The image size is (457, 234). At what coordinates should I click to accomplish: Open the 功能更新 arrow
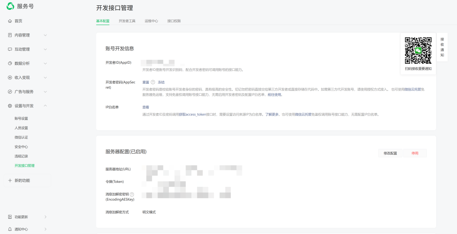coord(45,217)
